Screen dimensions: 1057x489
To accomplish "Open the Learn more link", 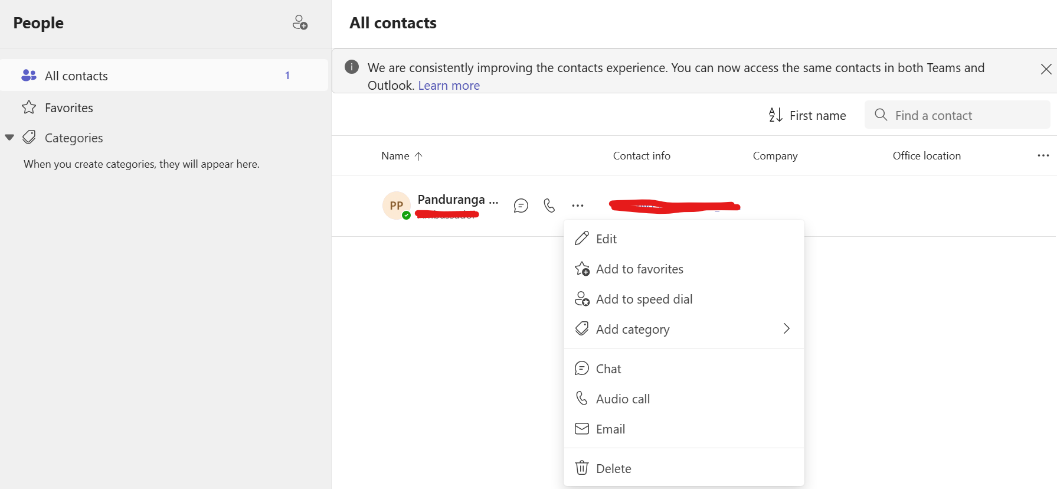I will tap(449, 86).
